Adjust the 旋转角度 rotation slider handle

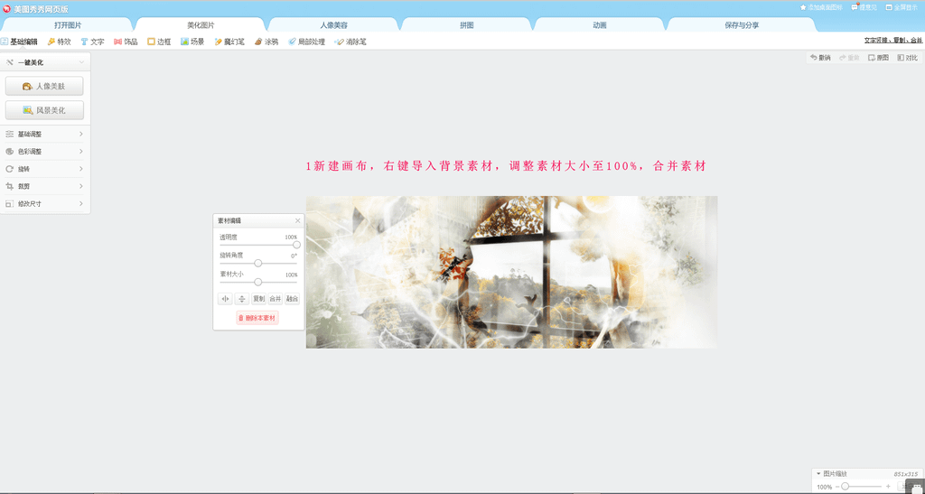coord(257,263)
